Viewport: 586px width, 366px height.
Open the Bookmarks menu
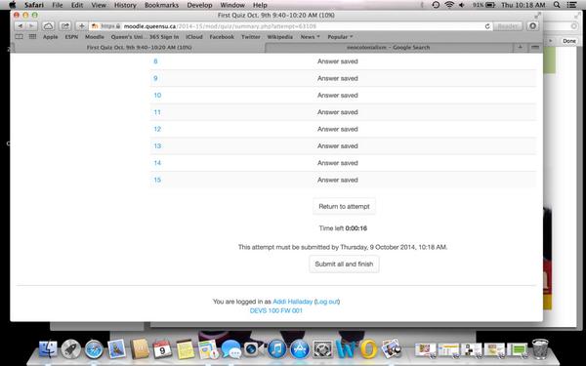[x=161, y=5]
